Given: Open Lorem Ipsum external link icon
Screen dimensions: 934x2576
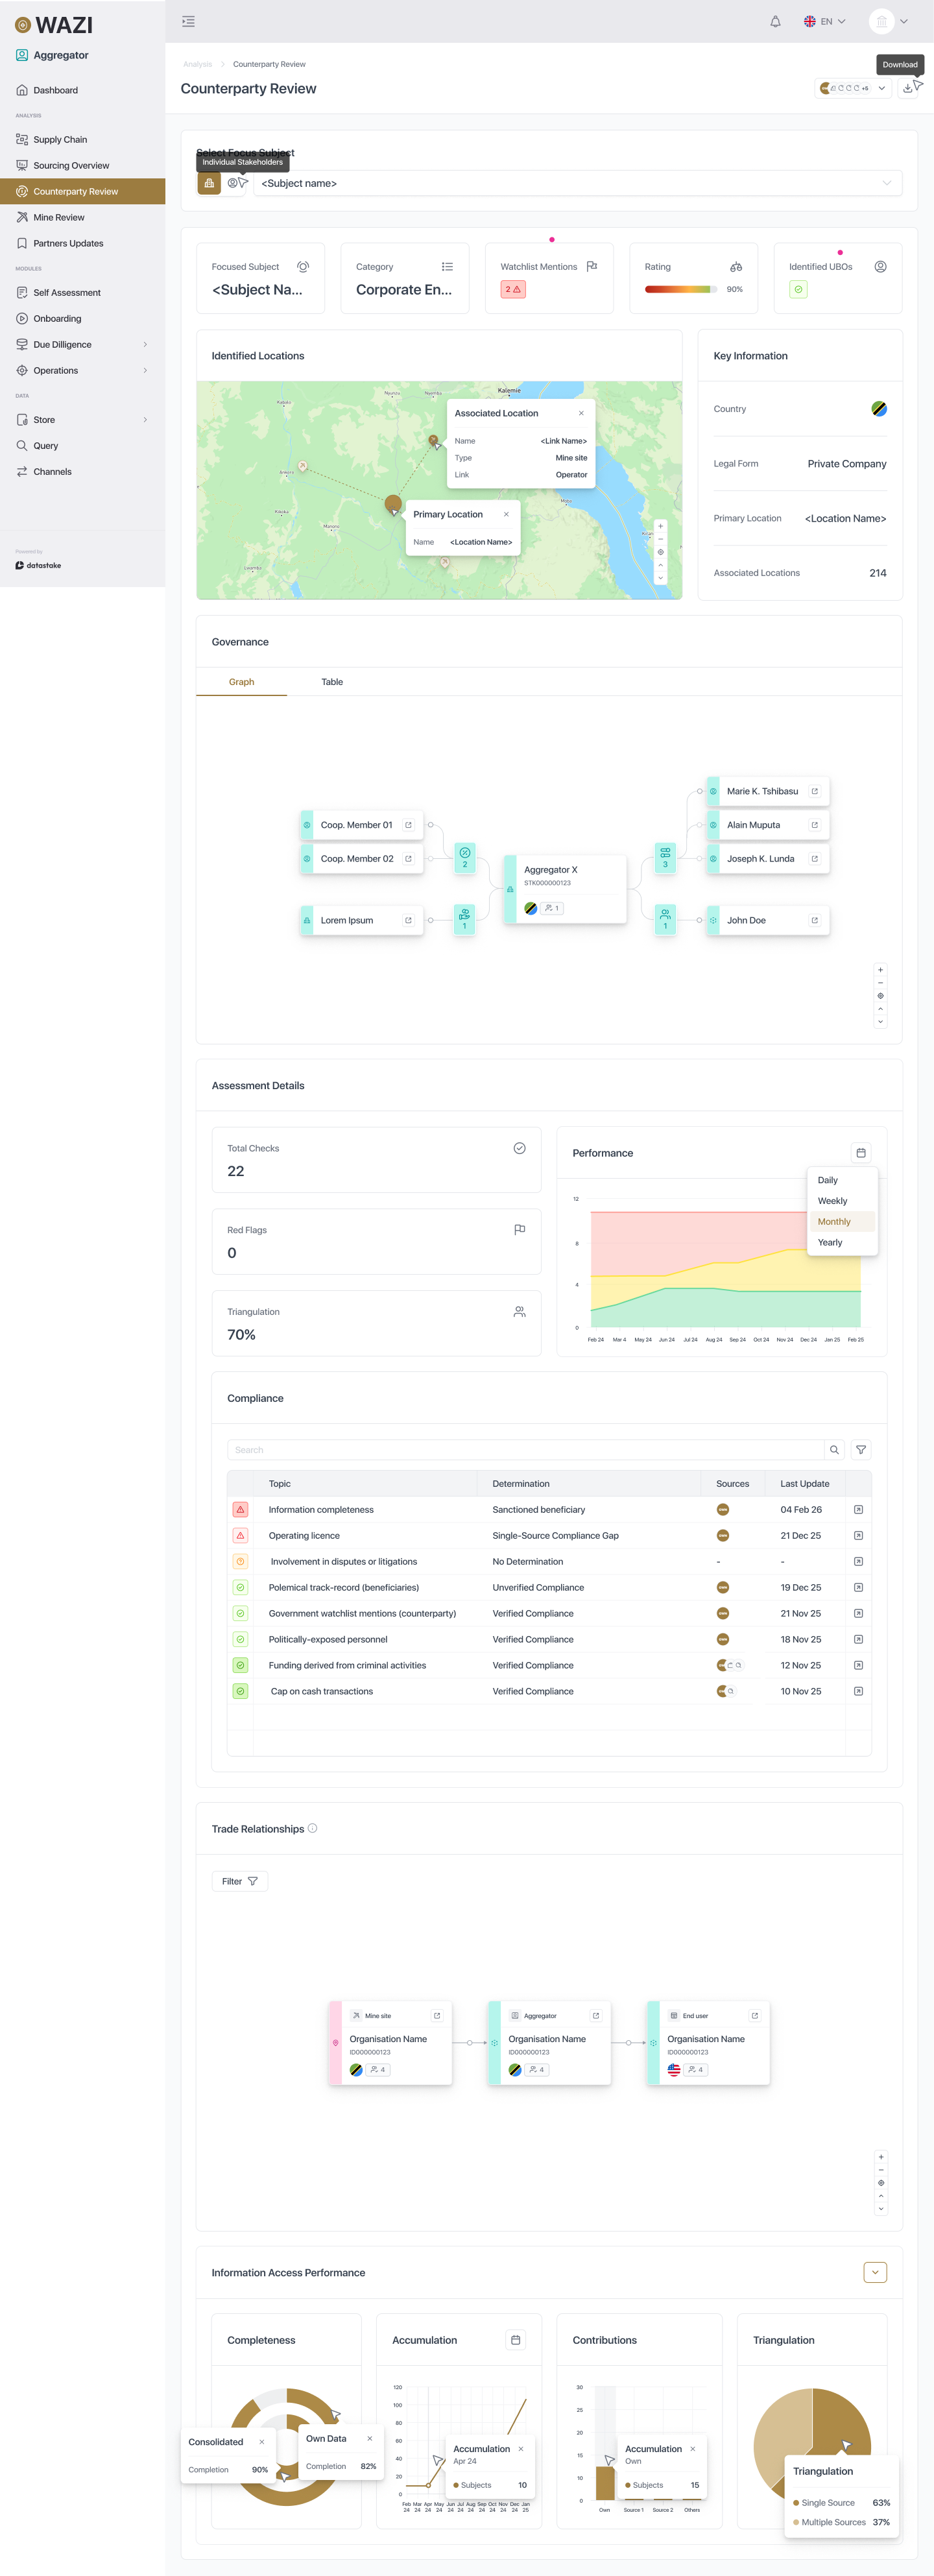Looking at the screenshot, I should 408,920.
